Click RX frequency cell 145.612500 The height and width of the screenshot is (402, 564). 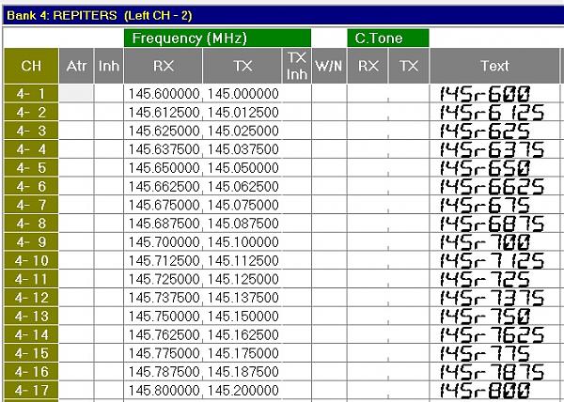[x=164, y=113]
